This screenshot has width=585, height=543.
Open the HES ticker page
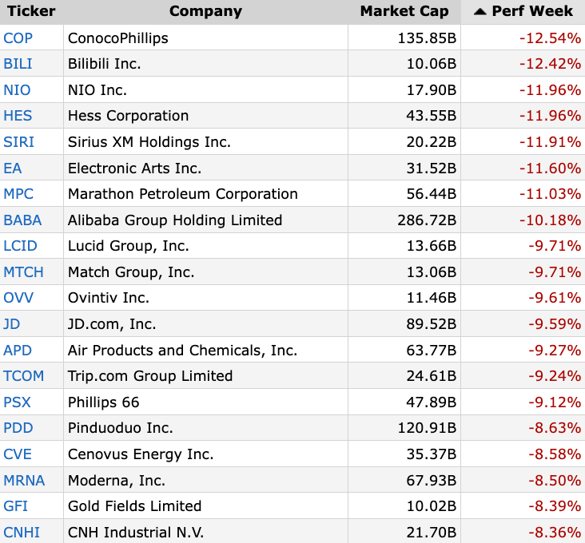[18, 116]
